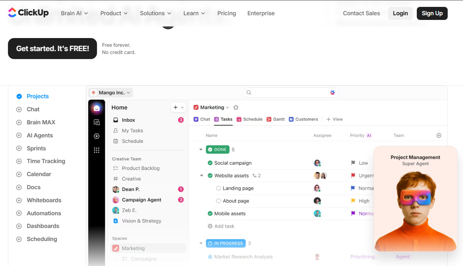Click the Landing page status circle
The height and width of the screenshot is (266, 463).
(x=218, y=188)
